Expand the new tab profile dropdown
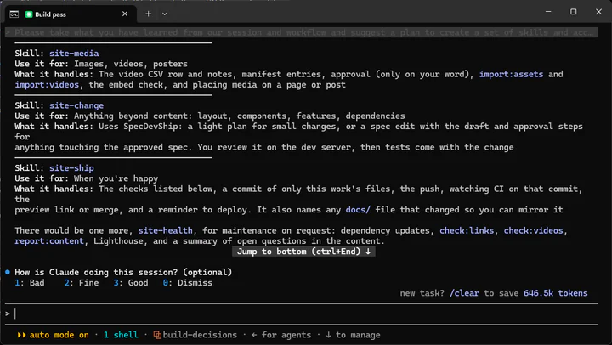Image resolution: width=612 pixels, height=345 pixels. 165,14
